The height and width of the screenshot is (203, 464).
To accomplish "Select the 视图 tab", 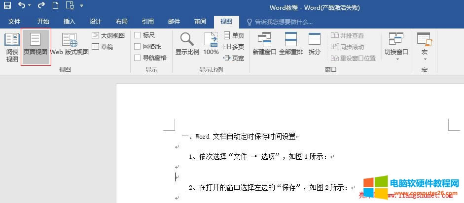I will pos(226,22).
